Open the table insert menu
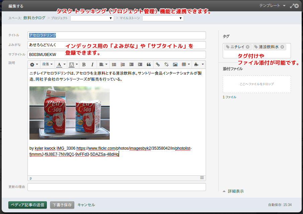The image size is (303, 214). [186, 65]
